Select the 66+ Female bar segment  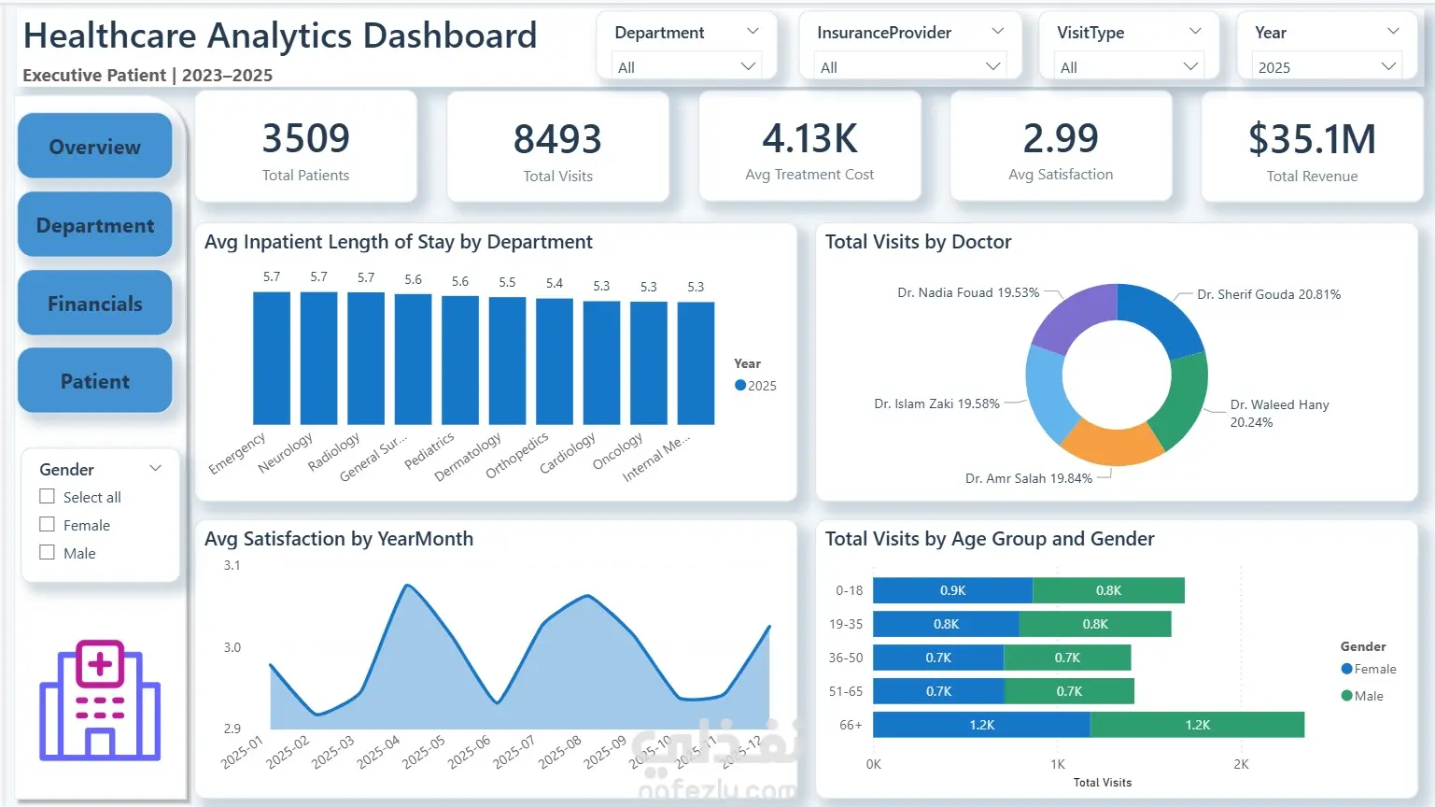pyautogui.click(x=982, y=725)
